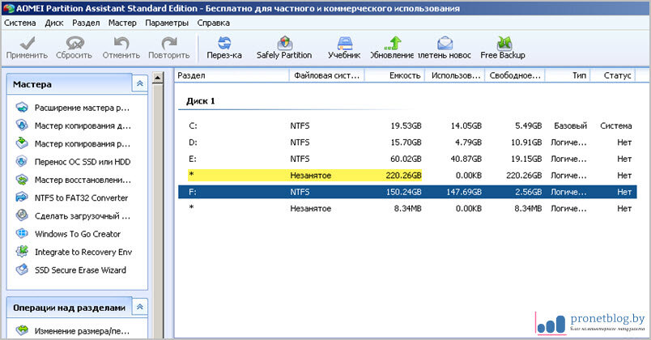Screen dimensions: 651x340
Task: Click icon beside Мастер восстановлени…
Action: pyautogui.click(x=22, y=180)
